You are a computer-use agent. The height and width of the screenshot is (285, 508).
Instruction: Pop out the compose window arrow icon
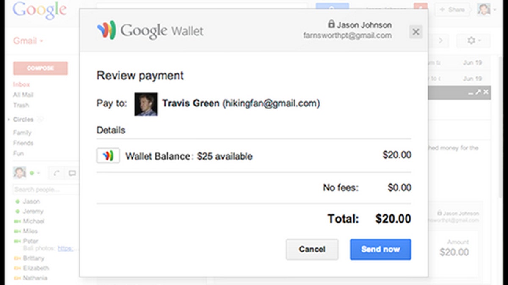pyautogui.click(x=478, y=92)
